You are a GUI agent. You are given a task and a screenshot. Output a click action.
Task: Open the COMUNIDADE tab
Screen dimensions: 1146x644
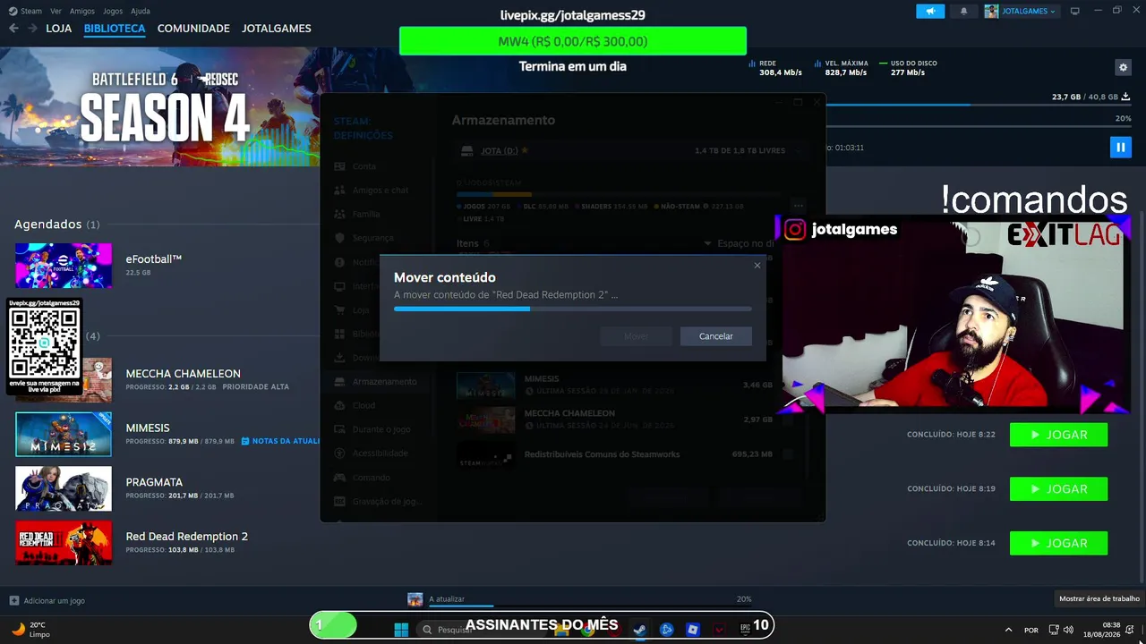pos(193,29)
